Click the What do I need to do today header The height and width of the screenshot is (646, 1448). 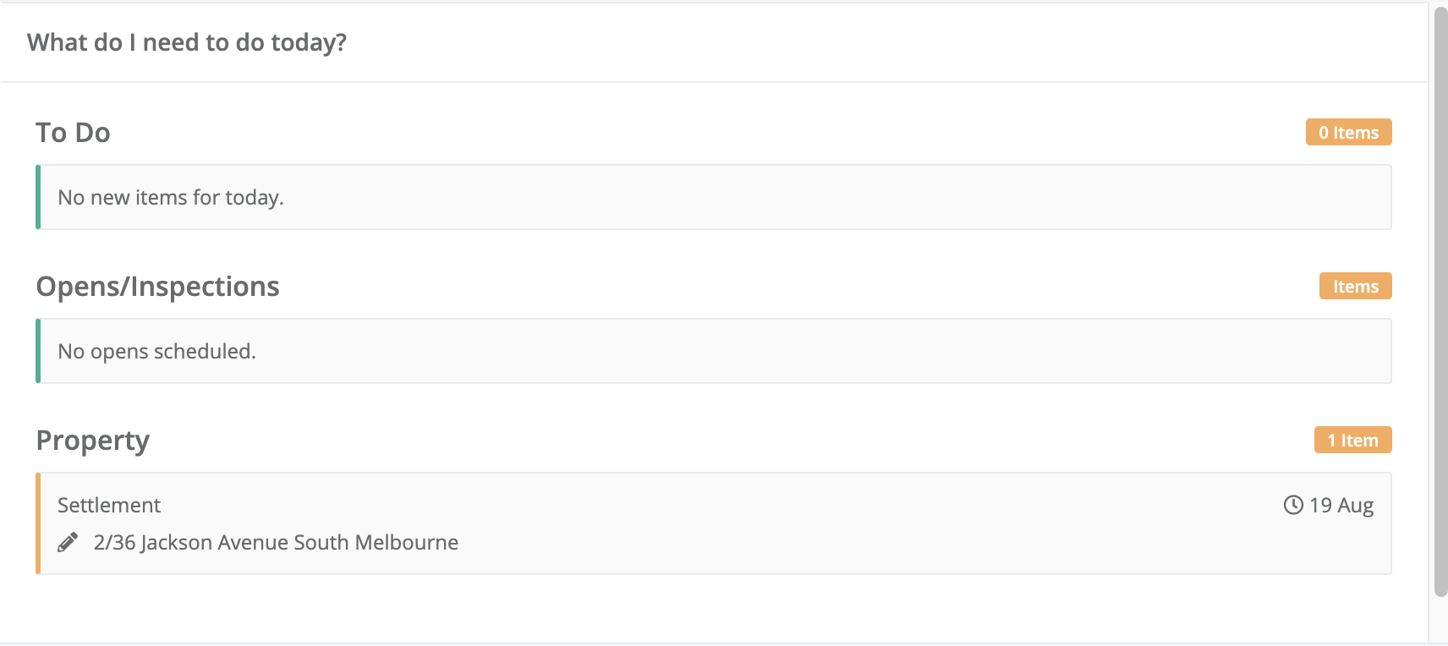[x=187, y=42]
